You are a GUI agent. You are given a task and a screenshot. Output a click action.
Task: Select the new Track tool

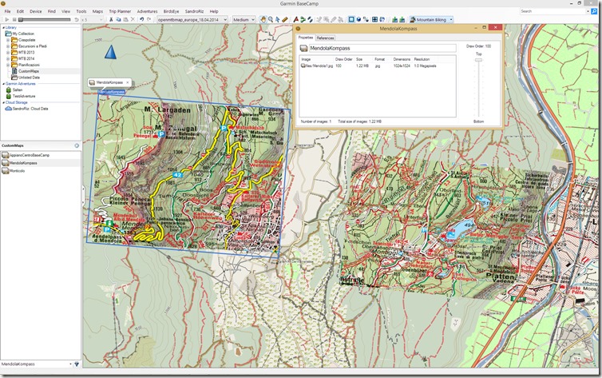(310, 19)
